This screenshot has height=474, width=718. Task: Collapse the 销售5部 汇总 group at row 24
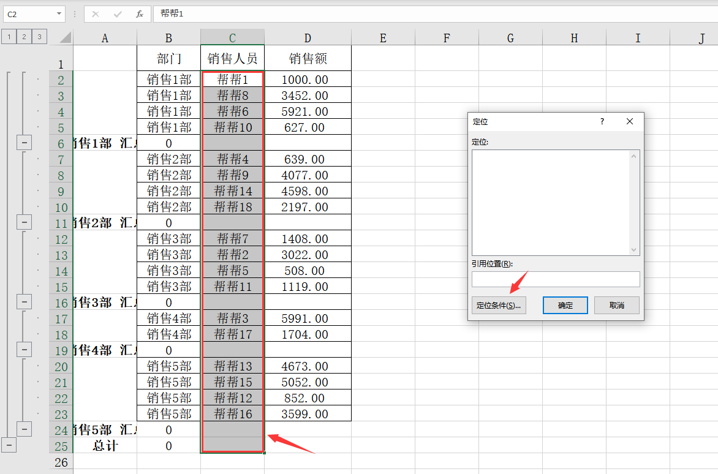[x=25, y=429]
